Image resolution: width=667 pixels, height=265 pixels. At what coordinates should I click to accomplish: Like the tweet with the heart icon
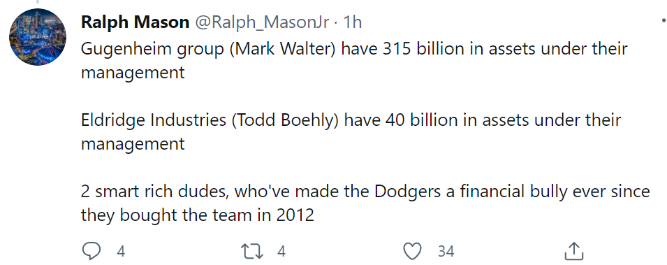point(412,252)
